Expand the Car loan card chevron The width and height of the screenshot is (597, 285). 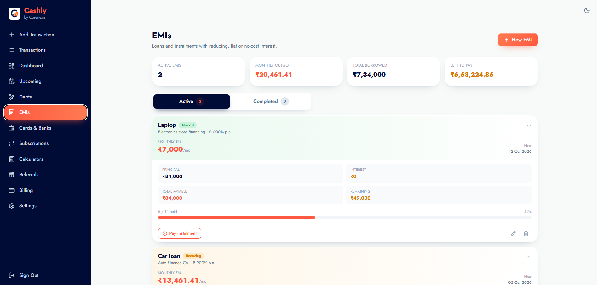coord(529,257)
